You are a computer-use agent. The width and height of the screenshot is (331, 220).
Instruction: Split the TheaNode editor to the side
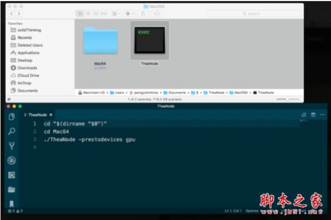[313, 115]
